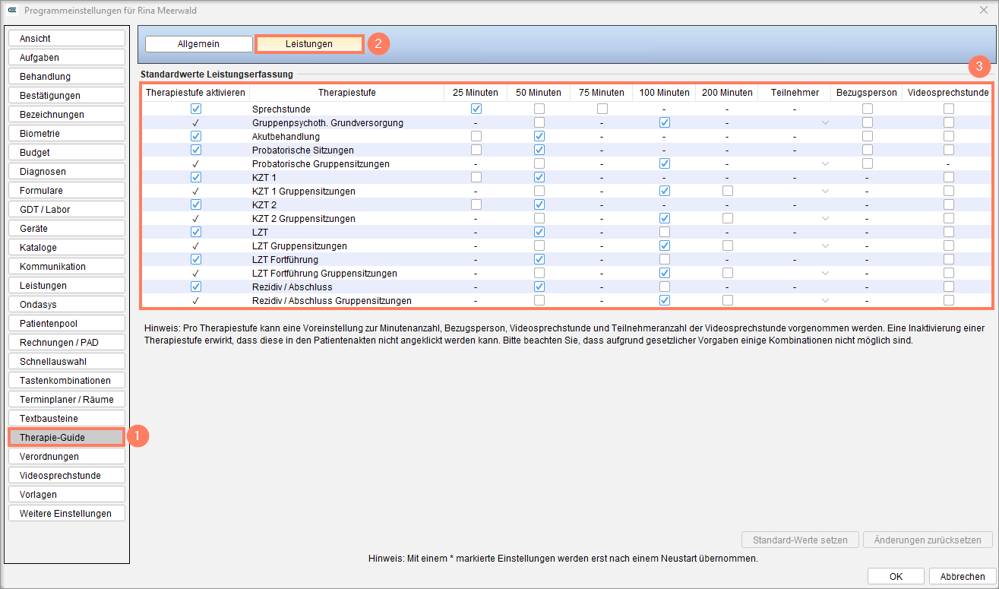Select the Rezidiv / Abschluss row label
This screenshot has width=999, height=589.
292,287
